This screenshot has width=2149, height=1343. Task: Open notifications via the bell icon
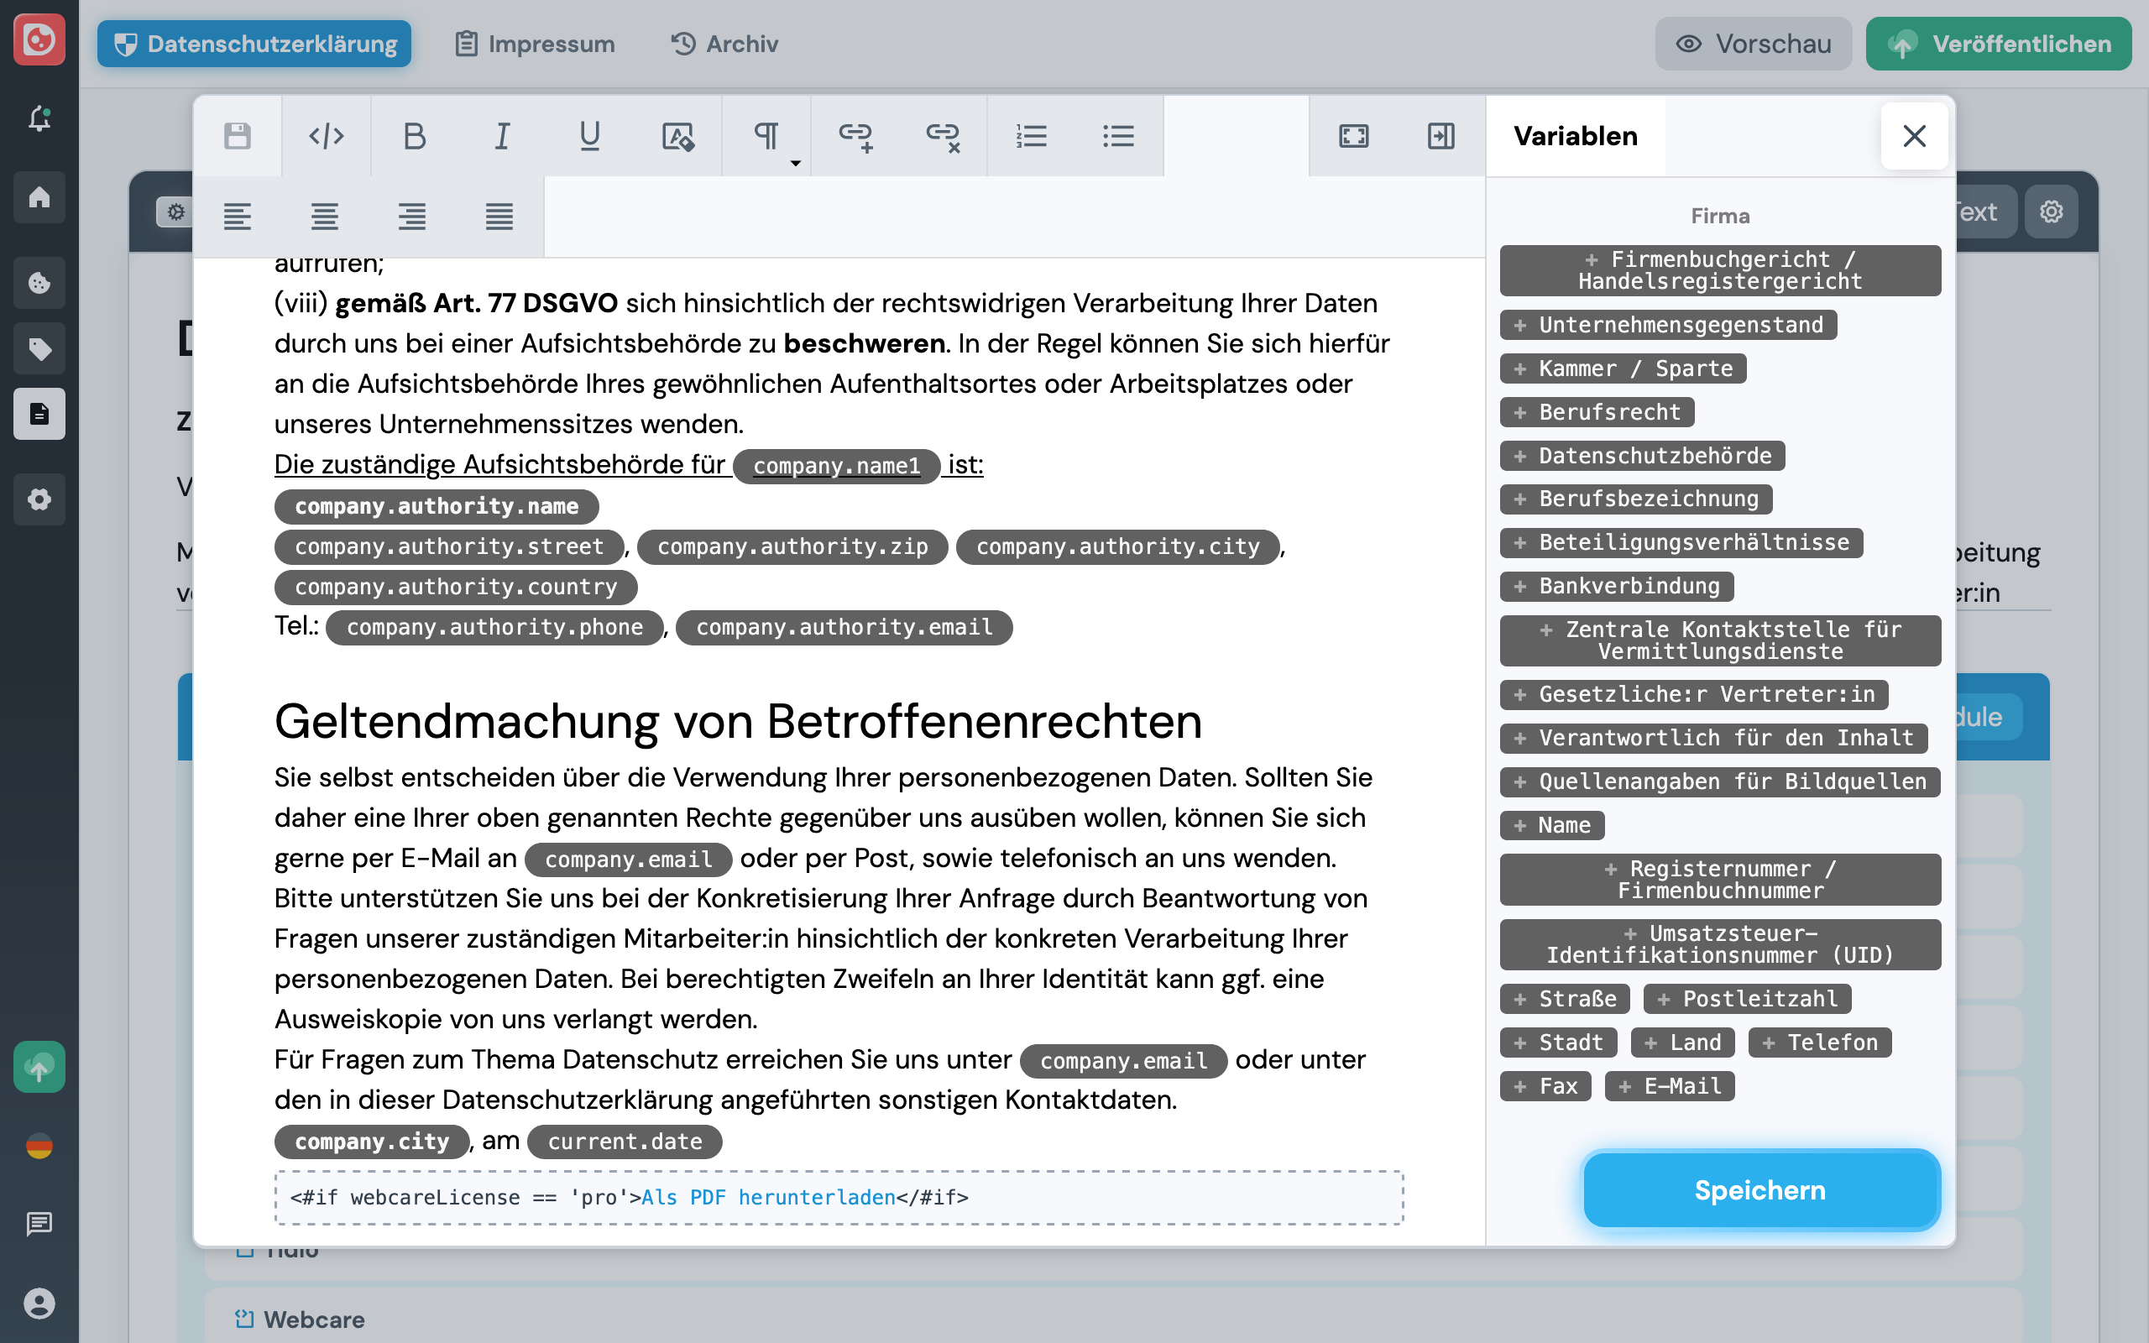pos(39,118)
